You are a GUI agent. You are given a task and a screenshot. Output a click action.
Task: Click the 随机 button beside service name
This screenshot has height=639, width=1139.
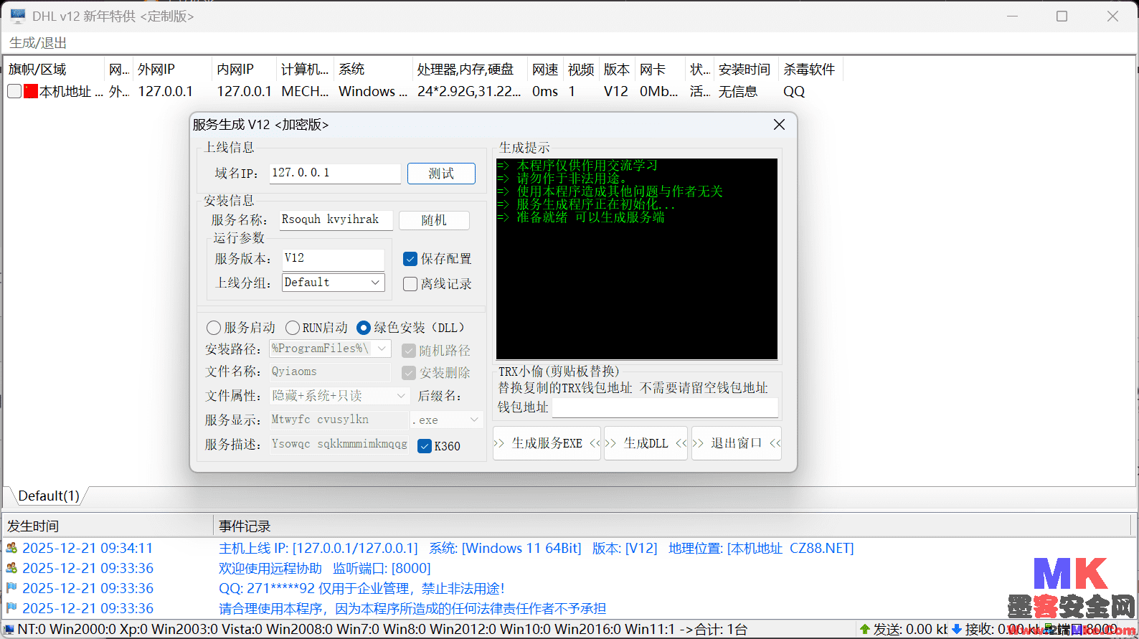click(x=434, y=220)
